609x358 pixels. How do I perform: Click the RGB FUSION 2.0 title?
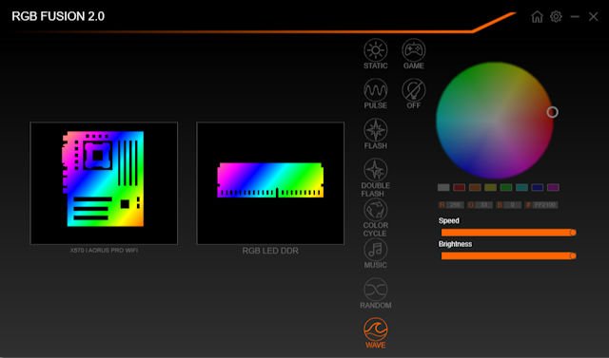[x=58, y=16]
